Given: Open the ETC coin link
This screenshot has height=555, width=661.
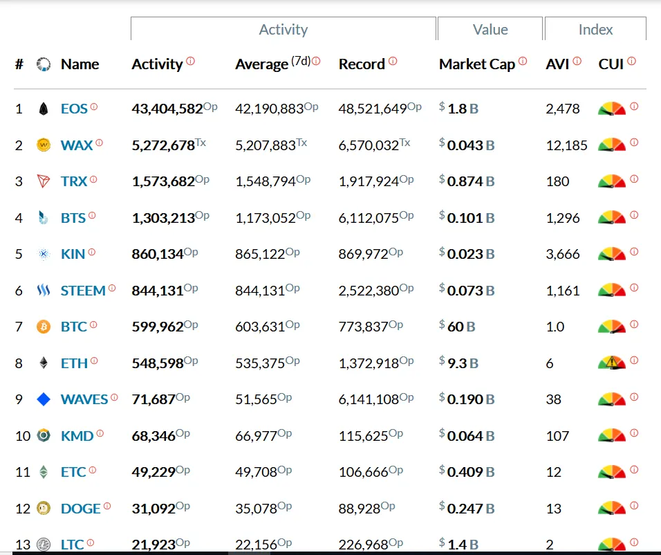Looking at the screenshot, I should (x=73, y=472).
